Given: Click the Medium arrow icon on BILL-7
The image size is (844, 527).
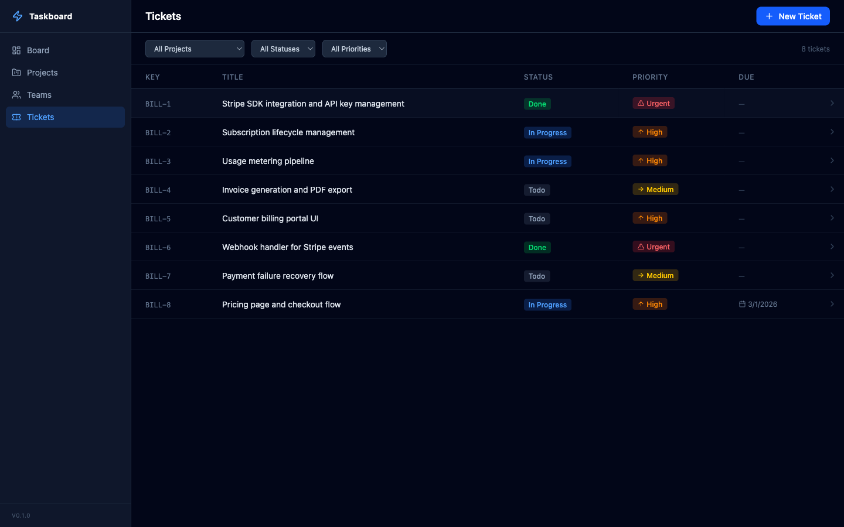Looking at the screenshot, I should (x=641, y=275).
